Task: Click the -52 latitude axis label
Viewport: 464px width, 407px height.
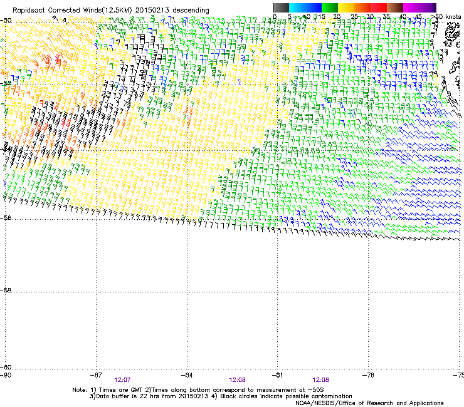Action: click(6, 83)
